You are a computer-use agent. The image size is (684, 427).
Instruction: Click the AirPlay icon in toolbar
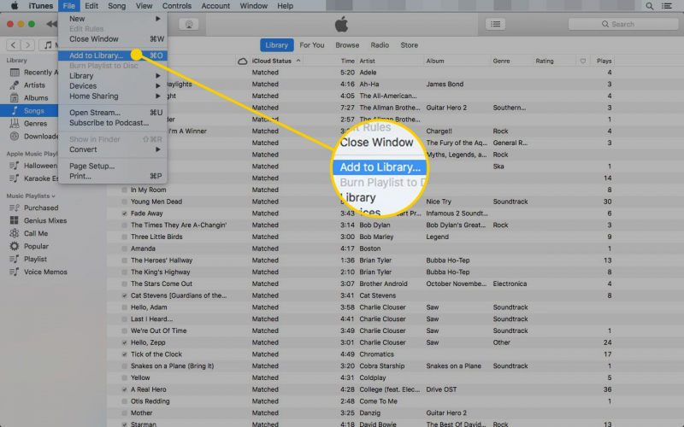click(188, 25)
